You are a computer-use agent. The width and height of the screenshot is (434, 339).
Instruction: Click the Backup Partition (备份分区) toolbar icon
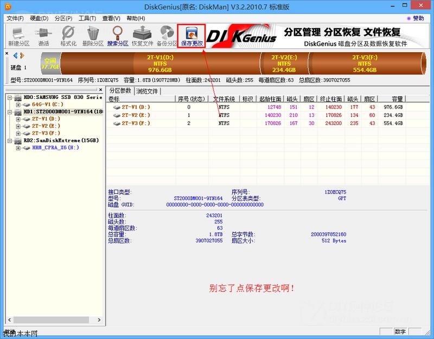[x=167, y=36]
